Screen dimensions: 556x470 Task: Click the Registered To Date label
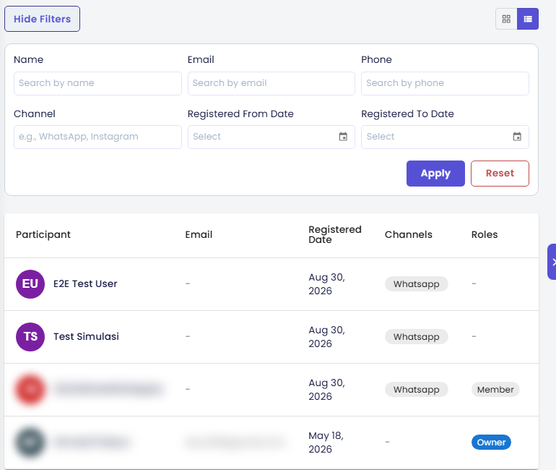point(407,114)
